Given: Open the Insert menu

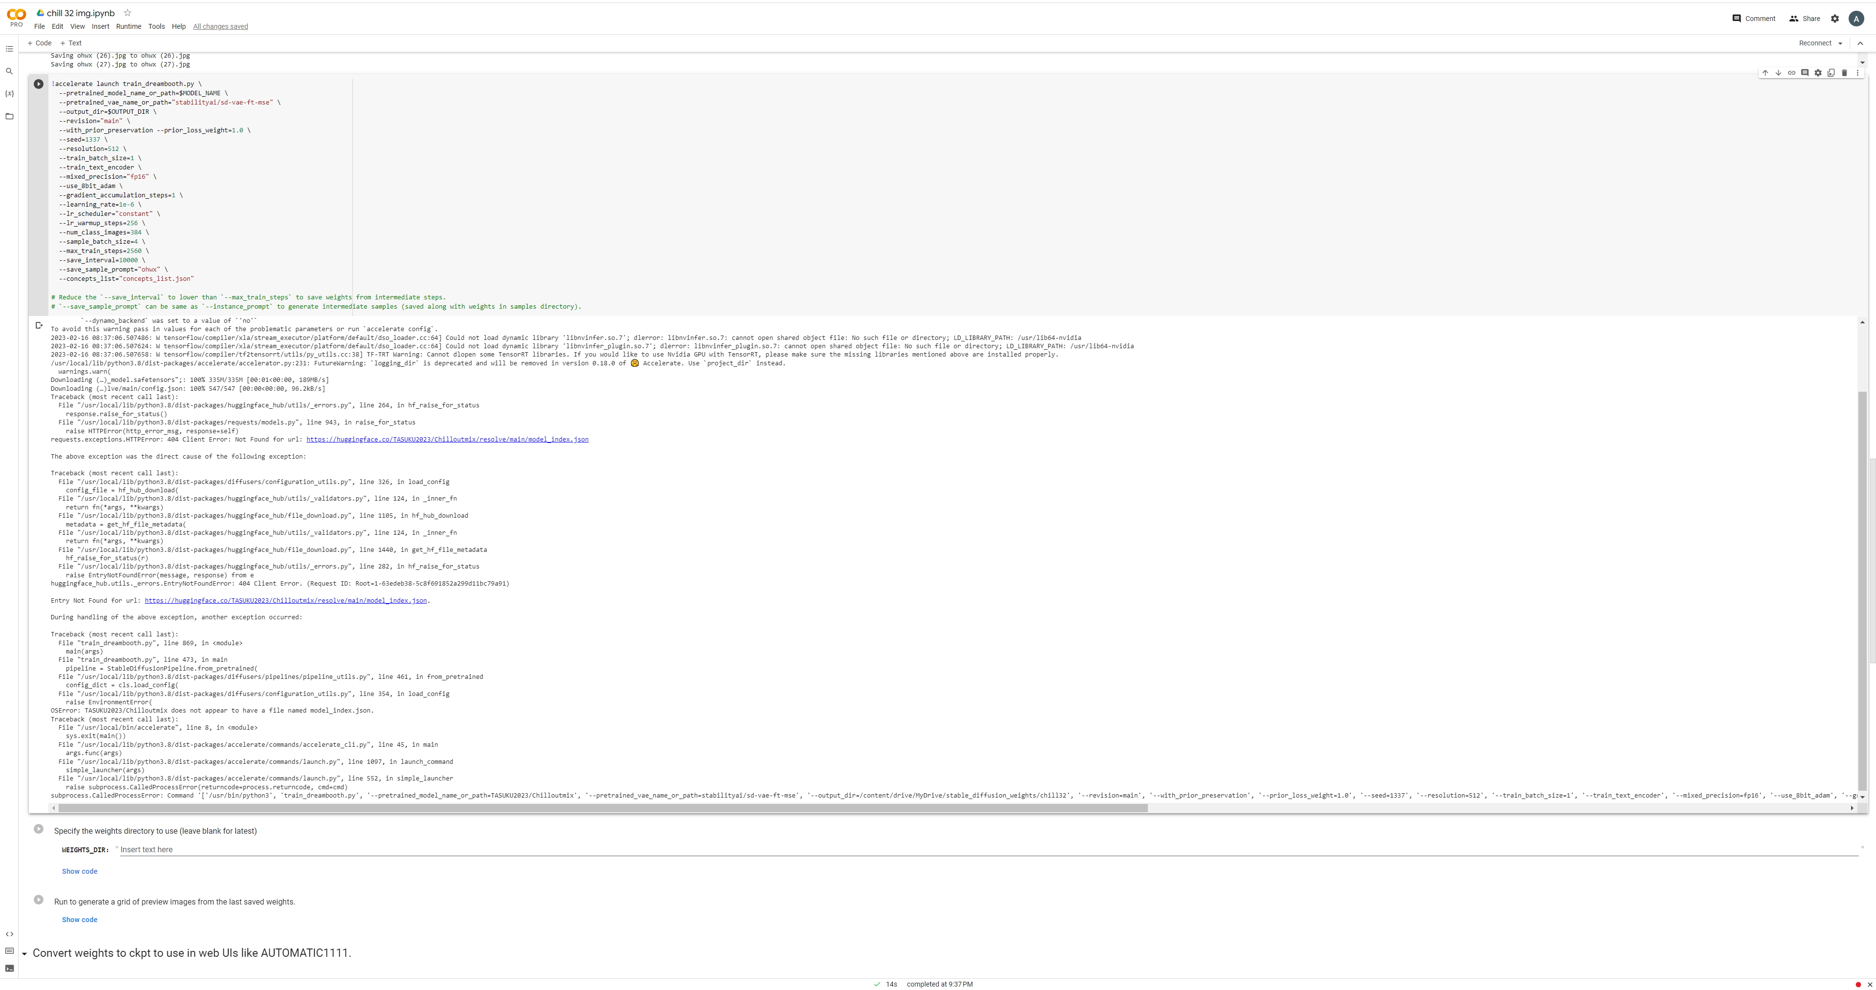Looking at the screenshot, I should pos(101,26).
